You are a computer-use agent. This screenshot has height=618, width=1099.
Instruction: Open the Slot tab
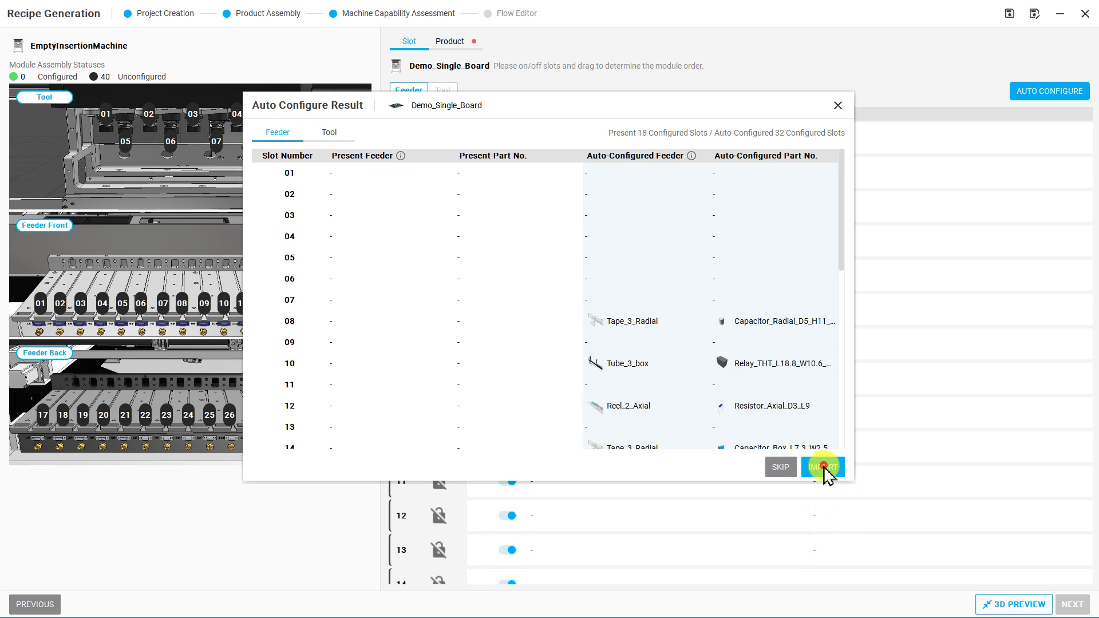coord(409,41)
